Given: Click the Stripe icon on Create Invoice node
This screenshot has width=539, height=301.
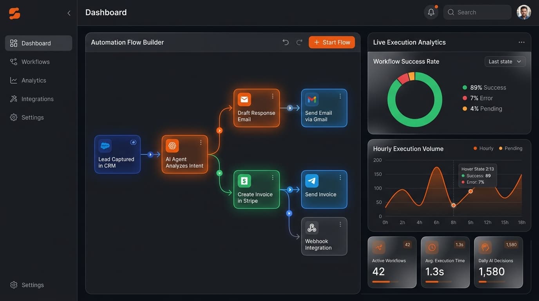Looking at the screenshot, I should [244, 181].
